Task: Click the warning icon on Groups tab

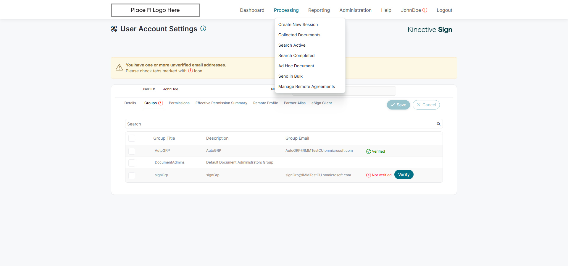Action: pyautogui.click(x=161, y=103)
